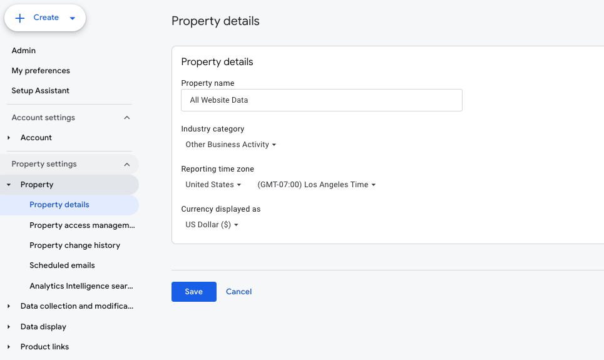Select Property details in sidebar
The image size is (604, 360).
(x=59, y=205)
